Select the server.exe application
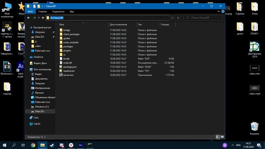The width and height of the screenshot is (265, 149). tap(68, 75)
